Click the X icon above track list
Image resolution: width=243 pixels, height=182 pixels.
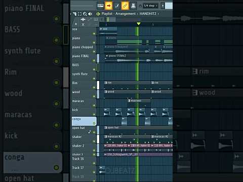[83, 24]
